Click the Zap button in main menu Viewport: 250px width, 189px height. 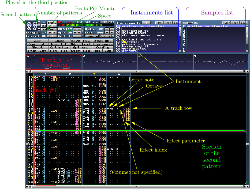click(37, 41)
